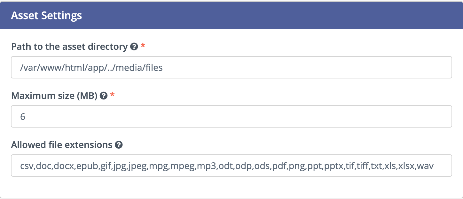Click help icon beside Path to asset directory
This screenshot has width=463, height=199.
pyautogui.click(x=134, y=47)
